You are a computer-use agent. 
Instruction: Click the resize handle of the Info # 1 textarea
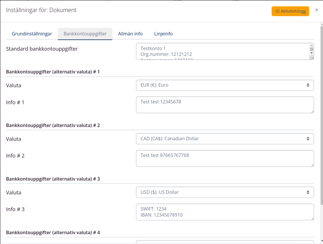click(x=312, y=111)
